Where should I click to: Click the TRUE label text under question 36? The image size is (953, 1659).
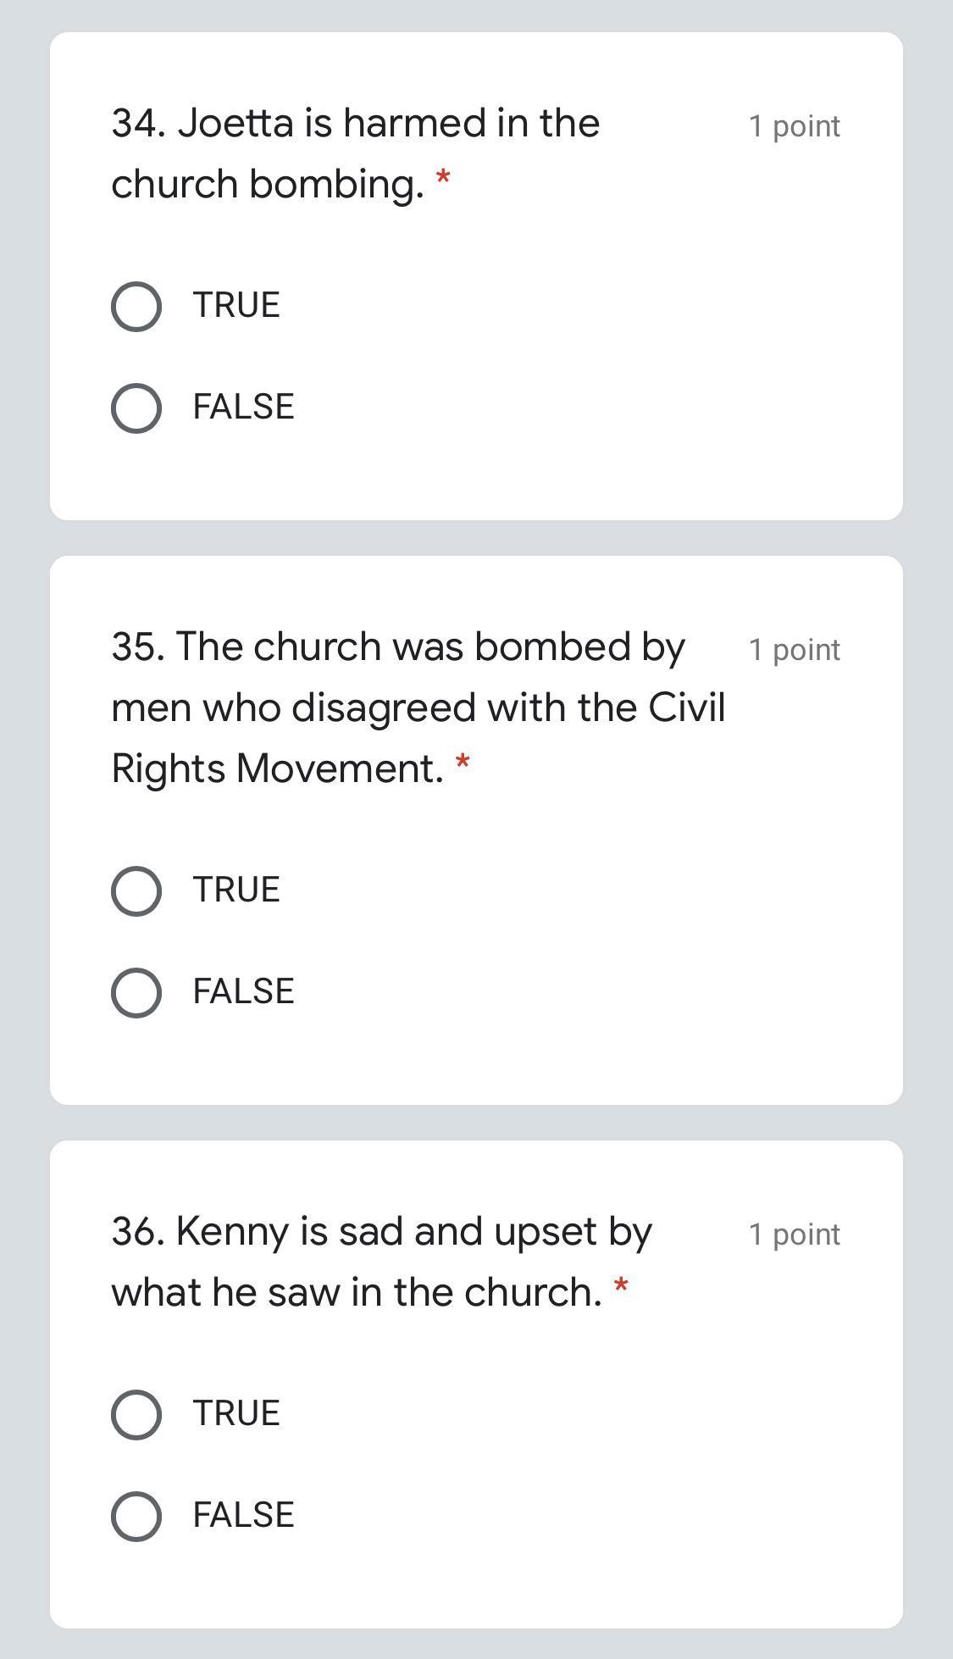(236, 1413)
